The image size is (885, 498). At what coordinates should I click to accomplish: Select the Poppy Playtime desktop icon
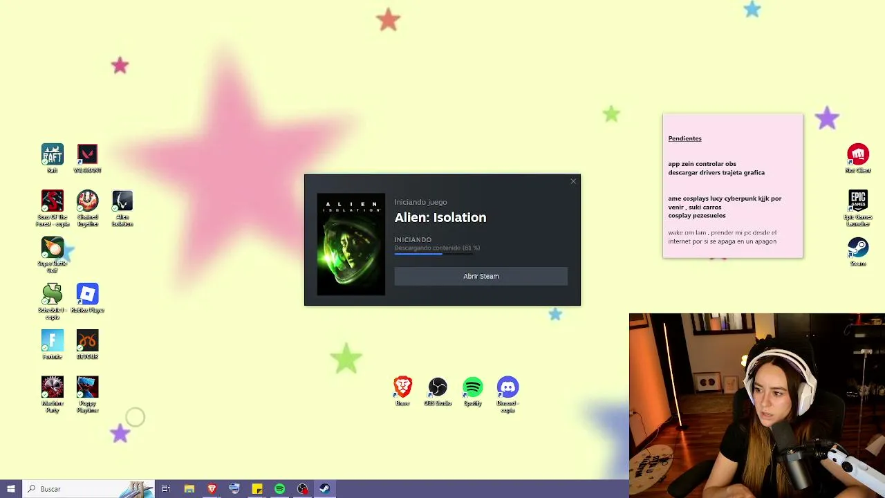(x=88, y=395)
